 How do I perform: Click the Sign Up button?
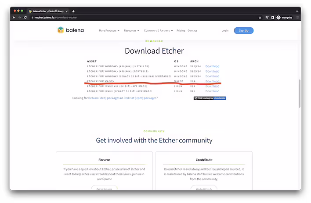[x=243, y=31]
